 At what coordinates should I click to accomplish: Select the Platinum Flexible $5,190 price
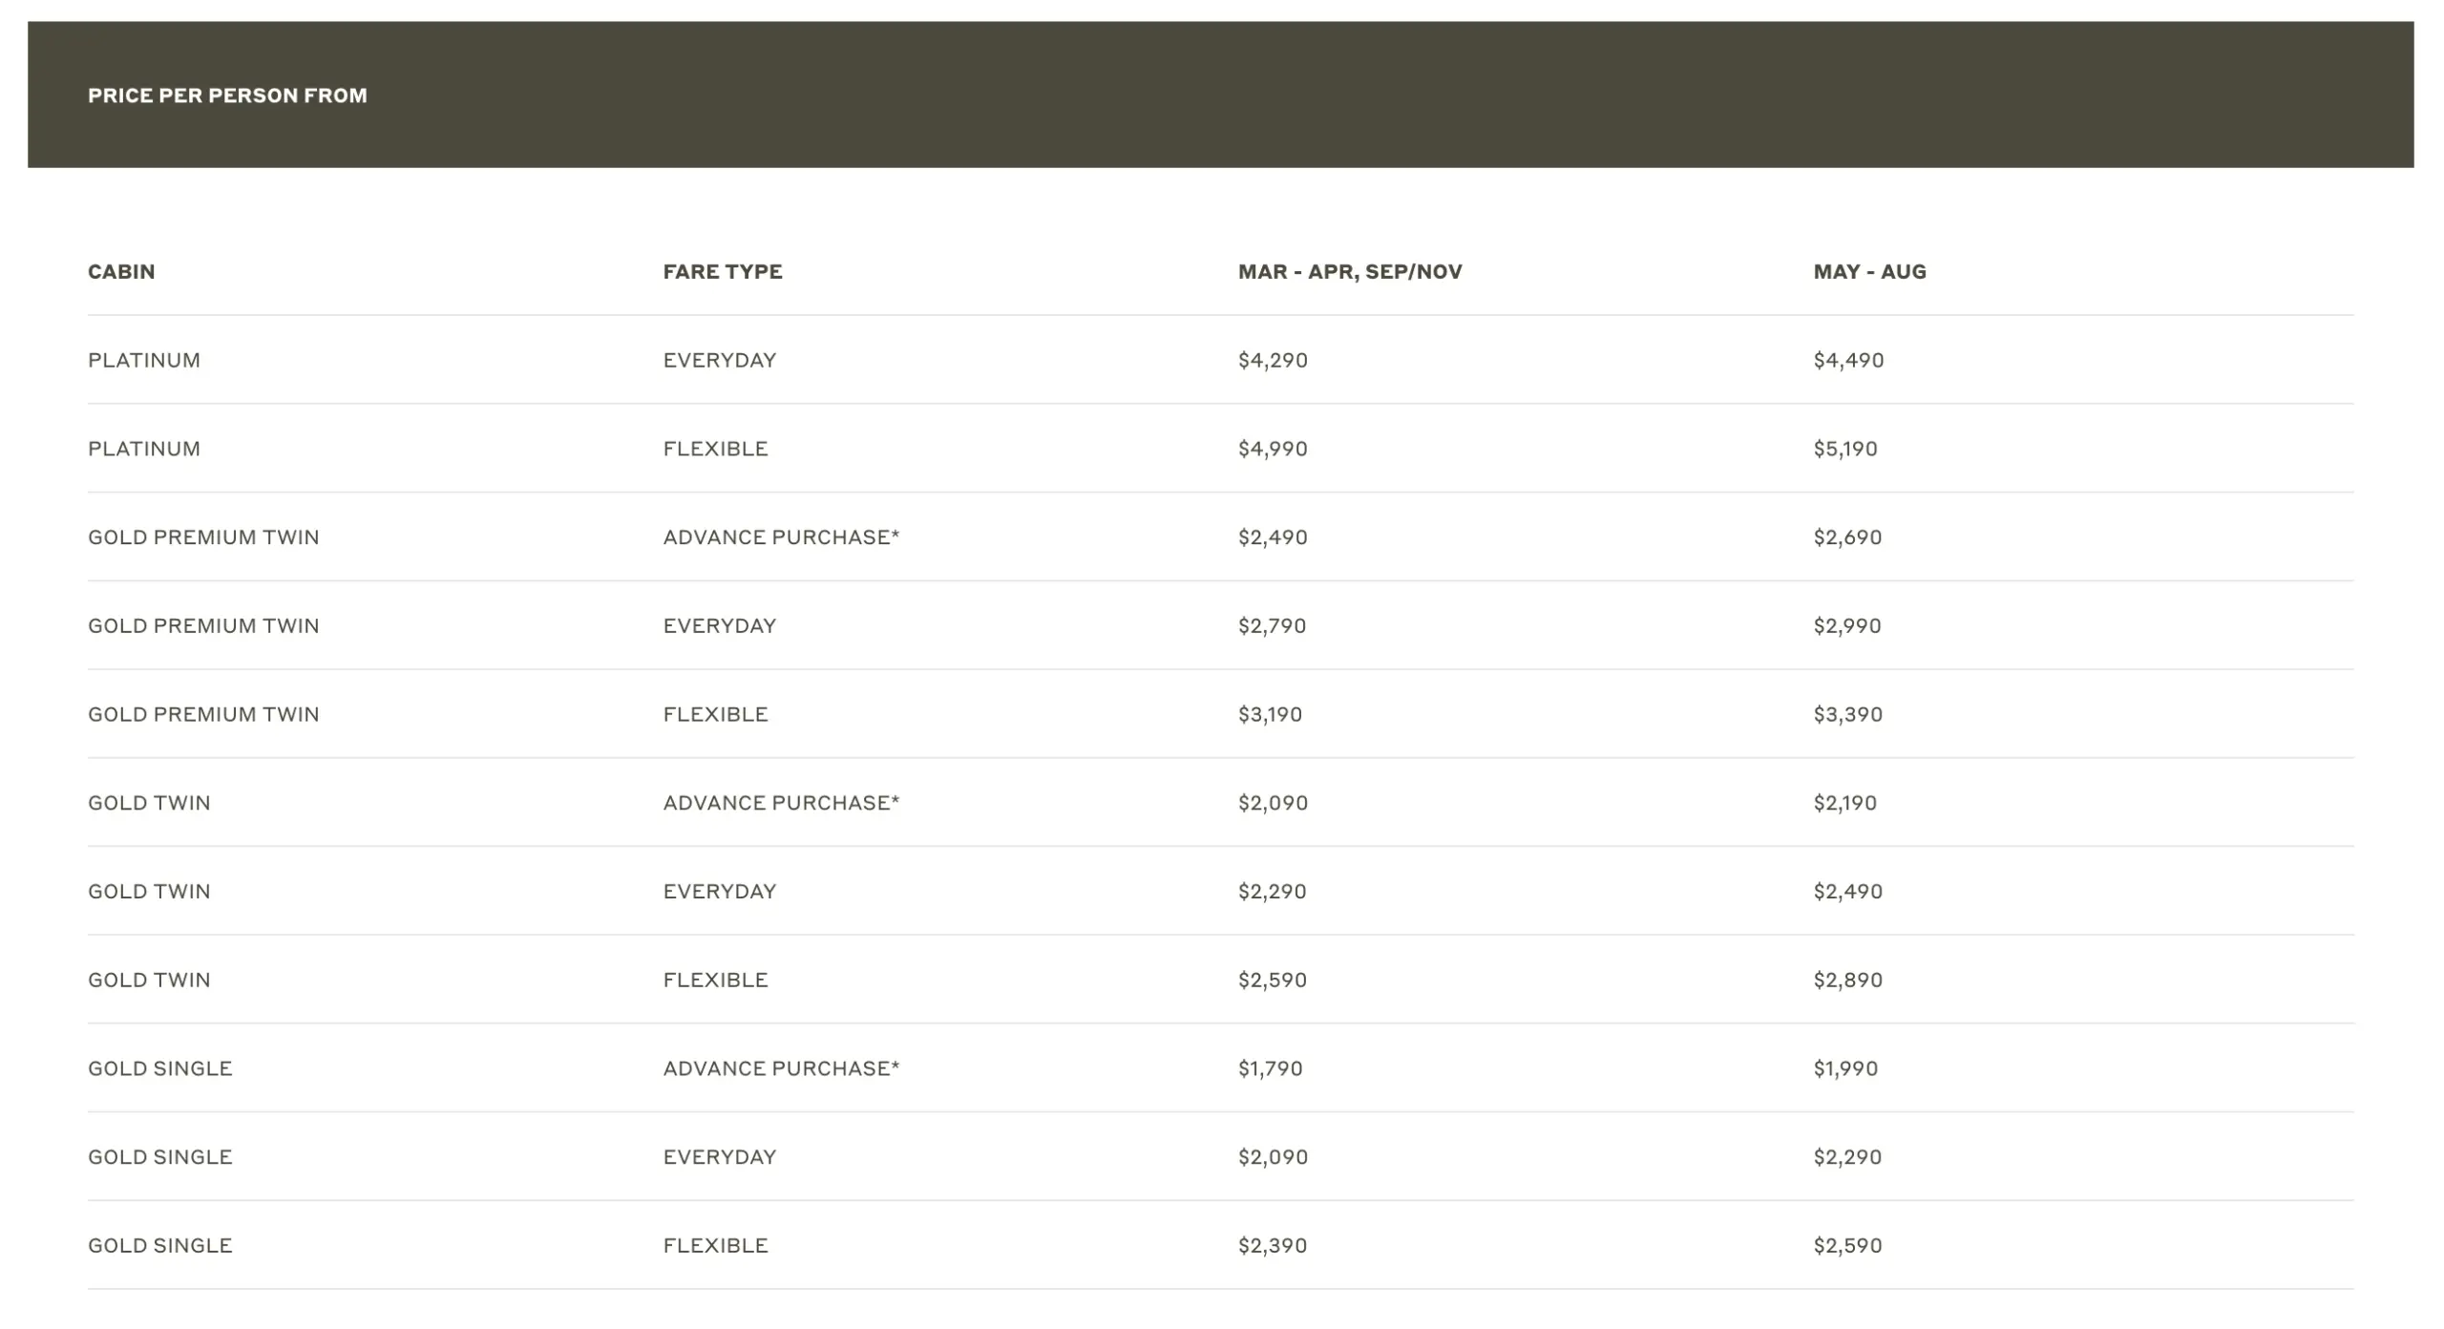tap(1844, 449)
